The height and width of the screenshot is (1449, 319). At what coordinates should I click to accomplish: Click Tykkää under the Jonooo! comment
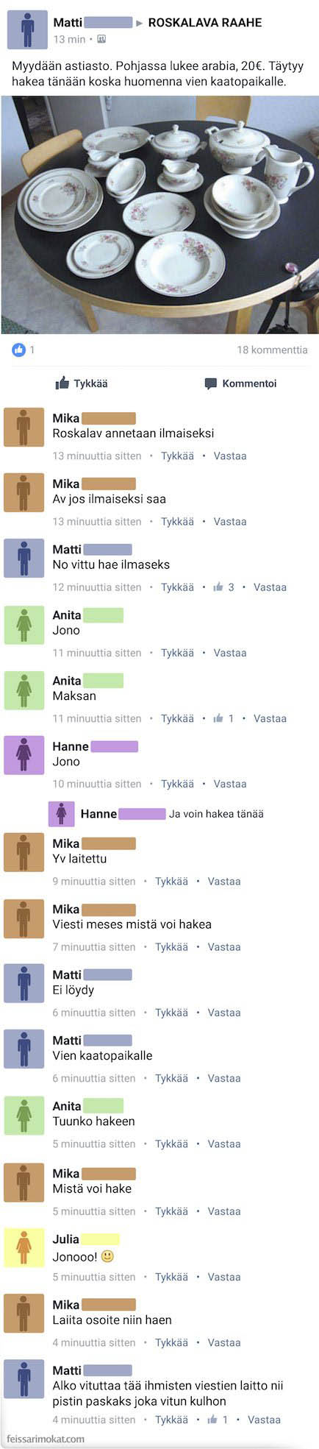(171, 1277)
